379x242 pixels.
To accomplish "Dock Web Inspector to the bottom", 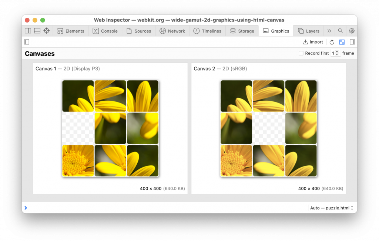I will pyautogui.click(x=37, y=31).
